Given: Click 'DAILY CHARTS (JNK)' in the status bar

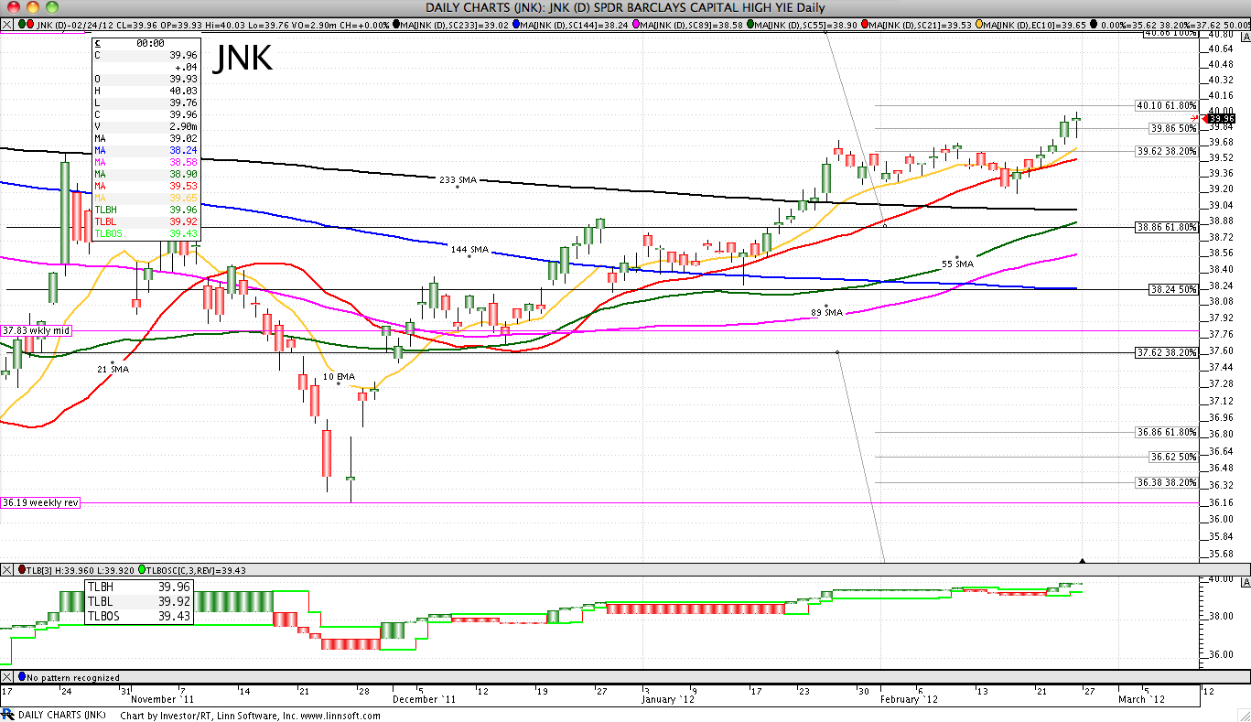Looking at the screenshot, I should 62,716.
